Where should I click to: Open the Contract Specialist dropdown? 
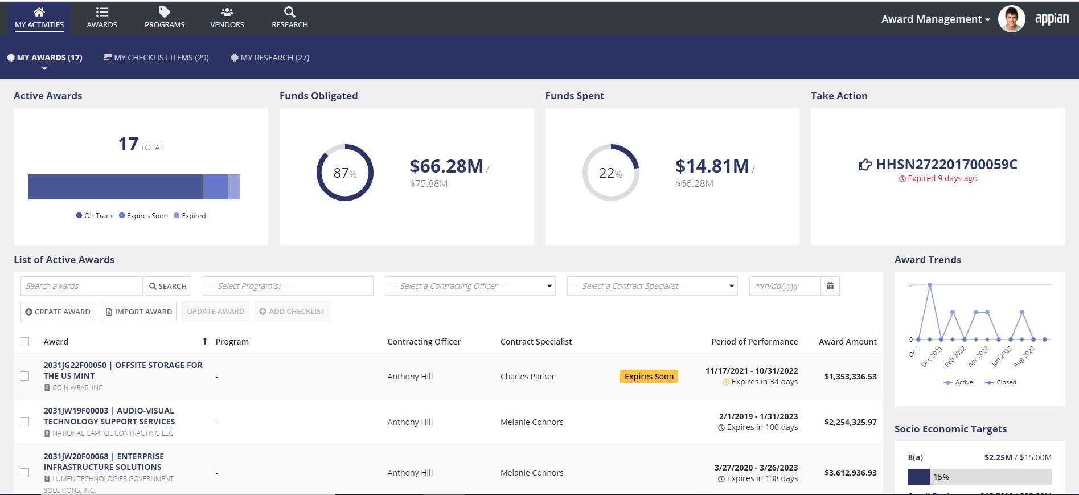point(652,286)
